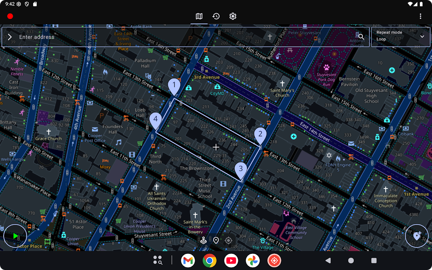
Task: Open the app drawer search icon in taskbar
Action: click(x=158, y=260)
